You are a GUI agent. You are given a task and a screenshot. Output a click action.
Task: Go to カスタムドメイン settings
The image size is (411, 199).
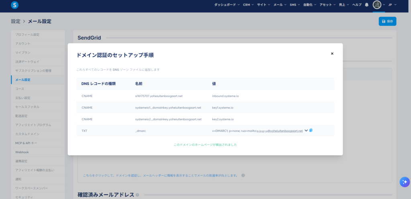[x=27, y=134]
